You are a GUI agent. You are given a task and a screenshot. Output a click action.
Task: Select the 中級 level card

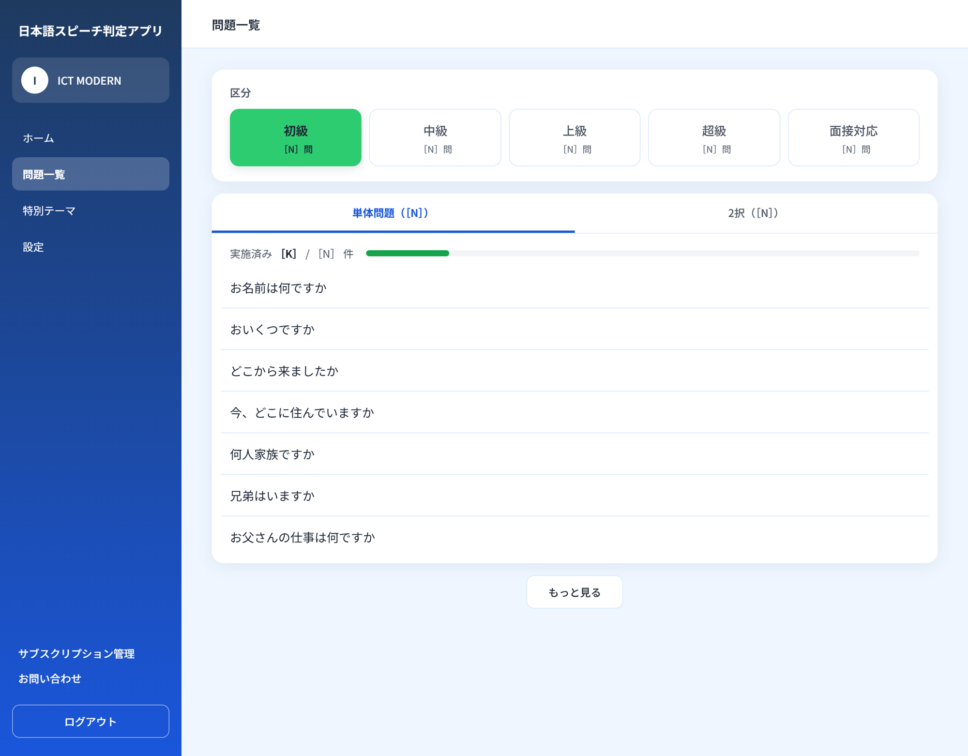(435, 137)
